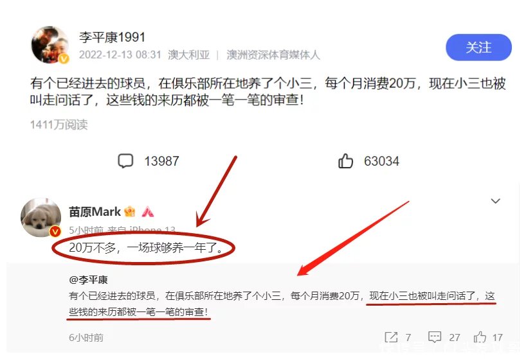
Task: Click the 1411万阅读 read count
Action: [59, 125]
